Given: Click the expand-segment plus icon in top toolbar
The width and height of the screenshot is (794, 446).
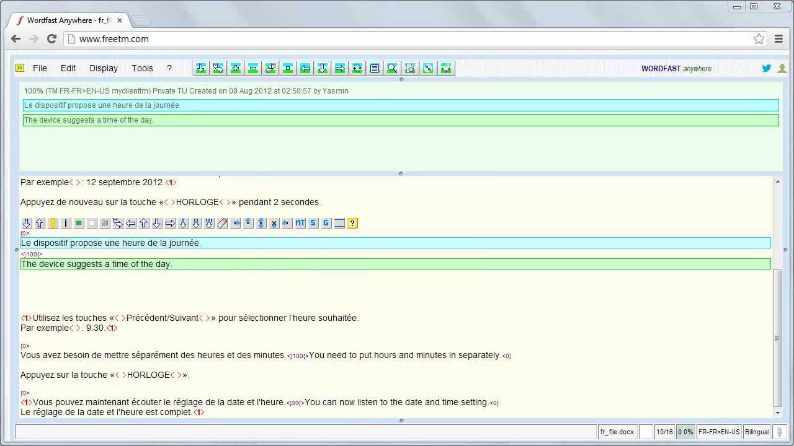Looking at the screenshot, I should [x=236, y=68].
